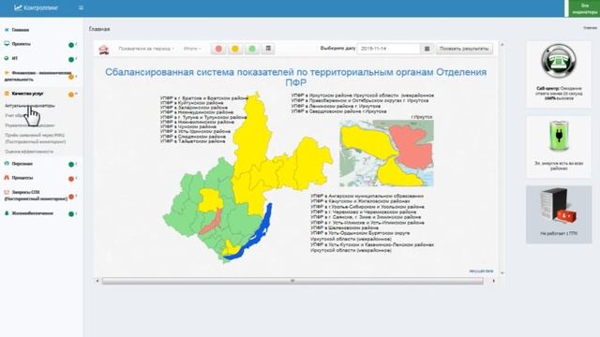
Task: Filter by red status indicator button
Action: coord(218,49)
